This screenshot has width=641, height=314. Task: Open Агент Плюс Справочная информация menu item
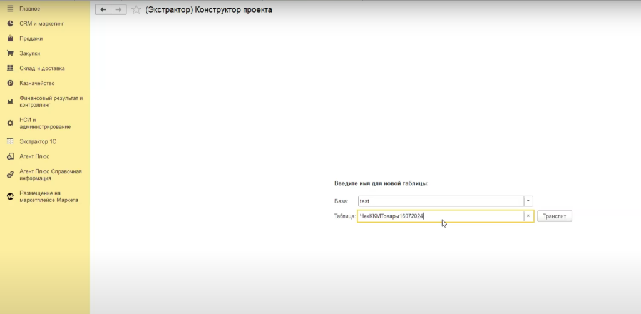(x=50, y=175)
